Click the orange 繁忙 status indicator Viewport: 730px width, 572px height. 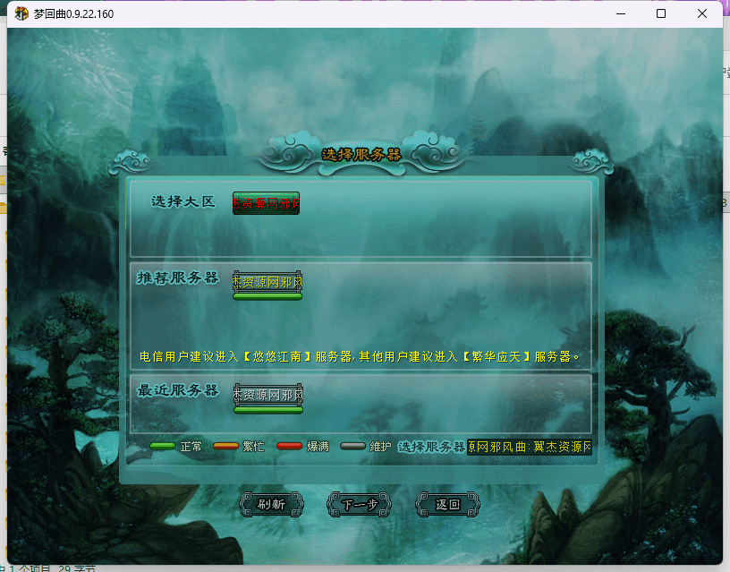[x=225, y=446]
